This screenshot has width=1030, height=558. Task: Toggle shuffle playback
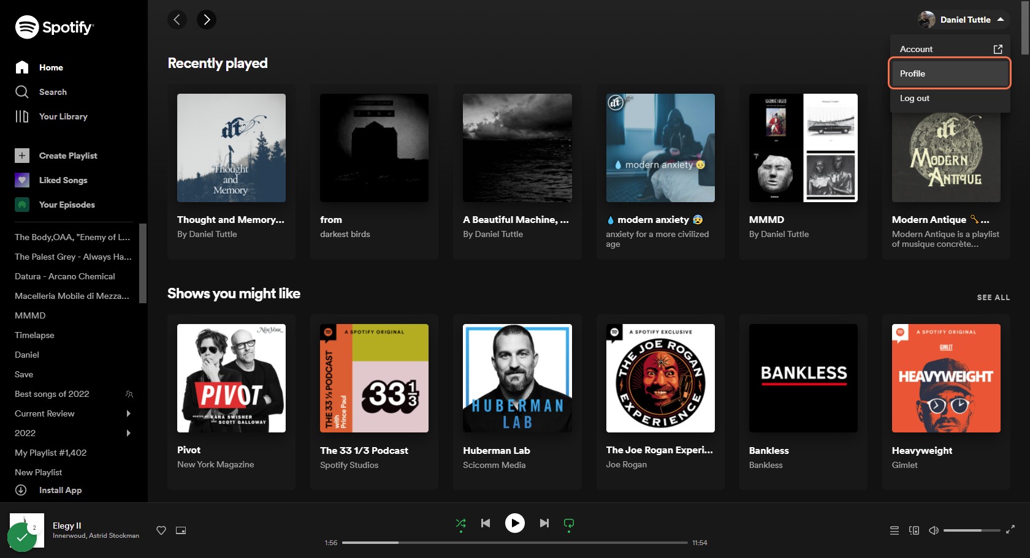point(461,523)
